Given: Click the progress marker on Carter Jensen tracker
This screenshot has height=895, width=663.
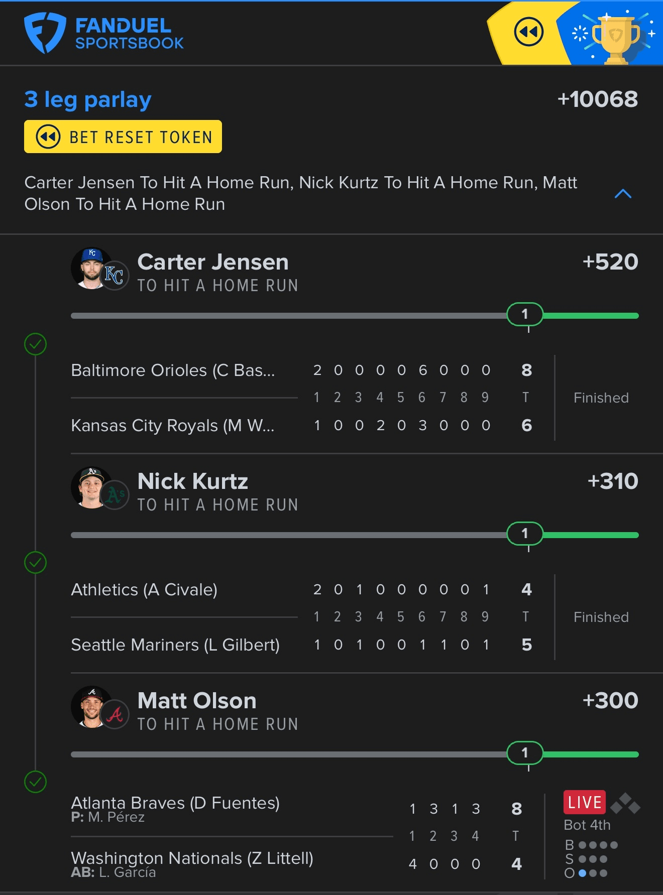Looking at the screenshot, I should coord(525,314).
